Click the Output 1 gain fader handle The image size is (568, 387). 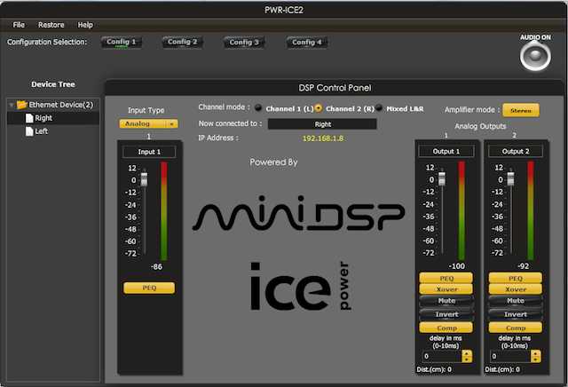pyautogui.click(x=442, y=178)
